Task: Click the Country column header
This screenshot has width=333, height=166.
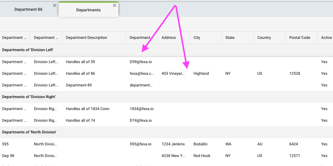Action: click(x=264, y=38)
